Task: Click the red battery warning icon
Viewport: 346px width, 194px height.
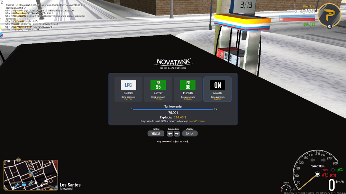Action: point(333,175)
